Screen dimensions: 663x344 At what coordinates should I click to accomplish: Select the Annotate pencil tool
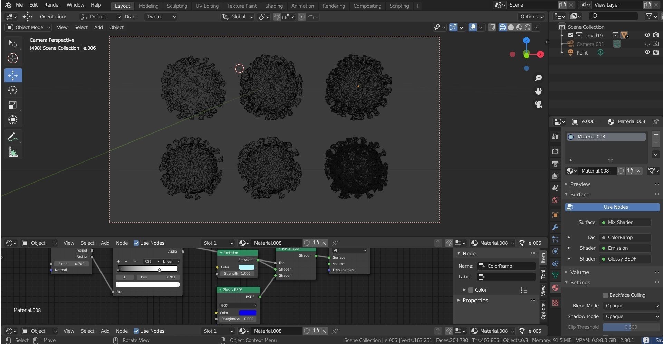(x=13, y=137)
